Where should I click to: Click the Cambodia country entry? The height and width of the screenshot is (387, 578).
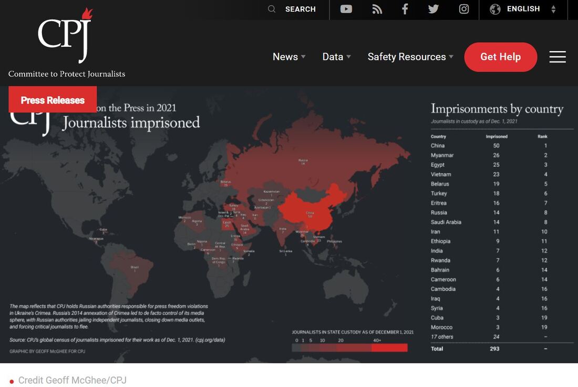tap(443, 289)
